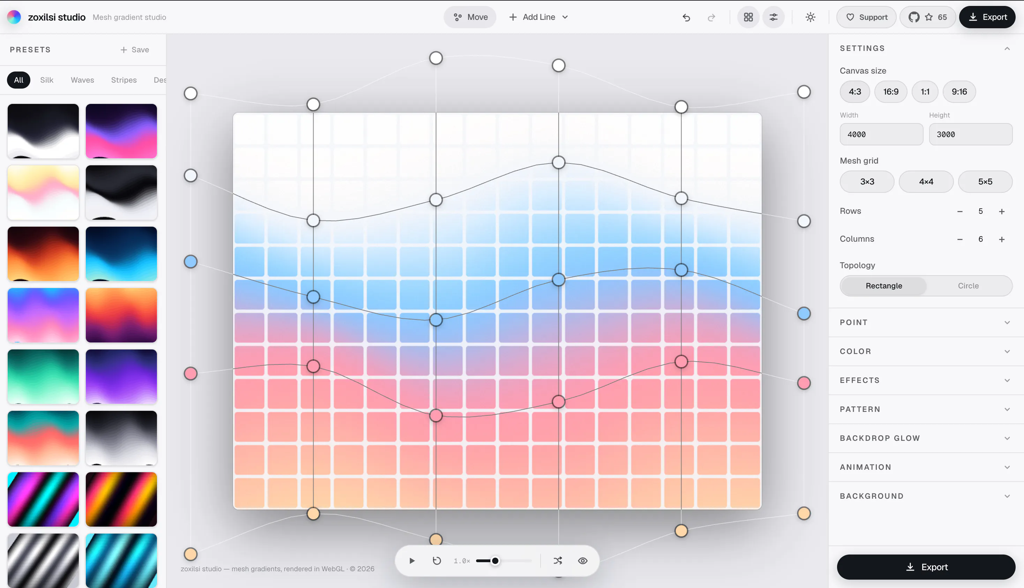Expand the Background section

(x=926, y=496)
